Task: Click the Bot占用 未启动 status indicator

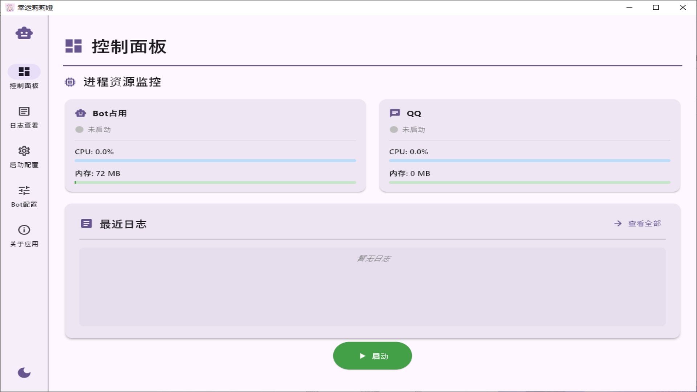Action: click(79, 130)
